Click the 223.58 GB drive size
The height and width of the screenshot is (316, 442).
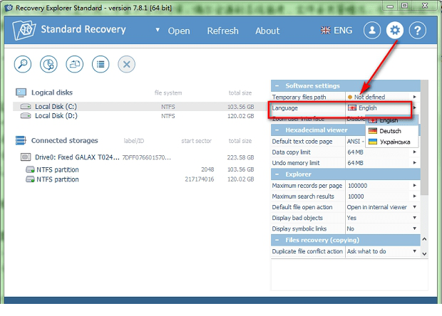click(240, 157)
